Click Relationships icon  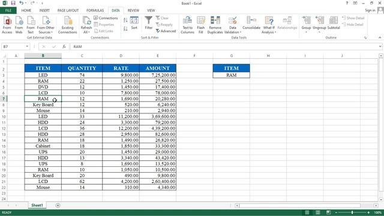click(x=287, y=23)
